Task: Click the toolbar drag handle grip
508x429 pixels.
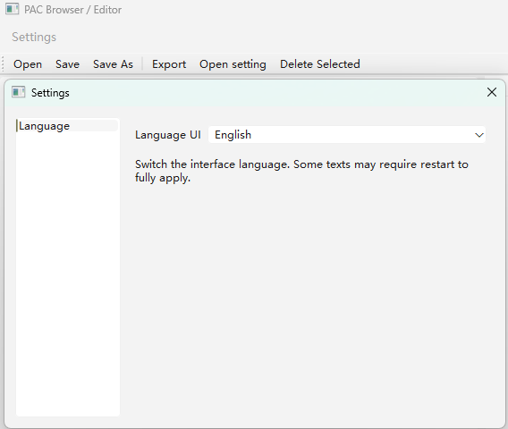Action: (3, 64)
